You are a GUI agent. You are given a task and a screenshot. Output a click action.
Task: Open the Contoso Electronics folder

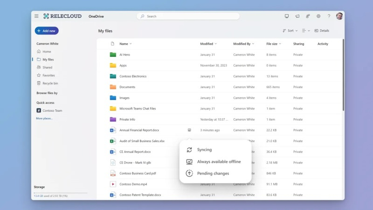pos(132,76)
